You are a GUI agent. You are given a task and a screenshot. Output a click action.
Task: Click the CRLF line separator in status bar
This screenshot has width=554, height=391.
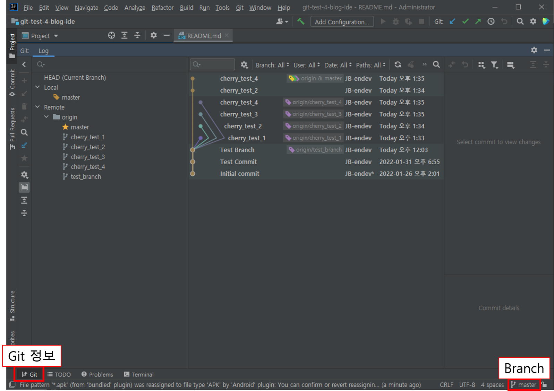[x=446, y=385]
